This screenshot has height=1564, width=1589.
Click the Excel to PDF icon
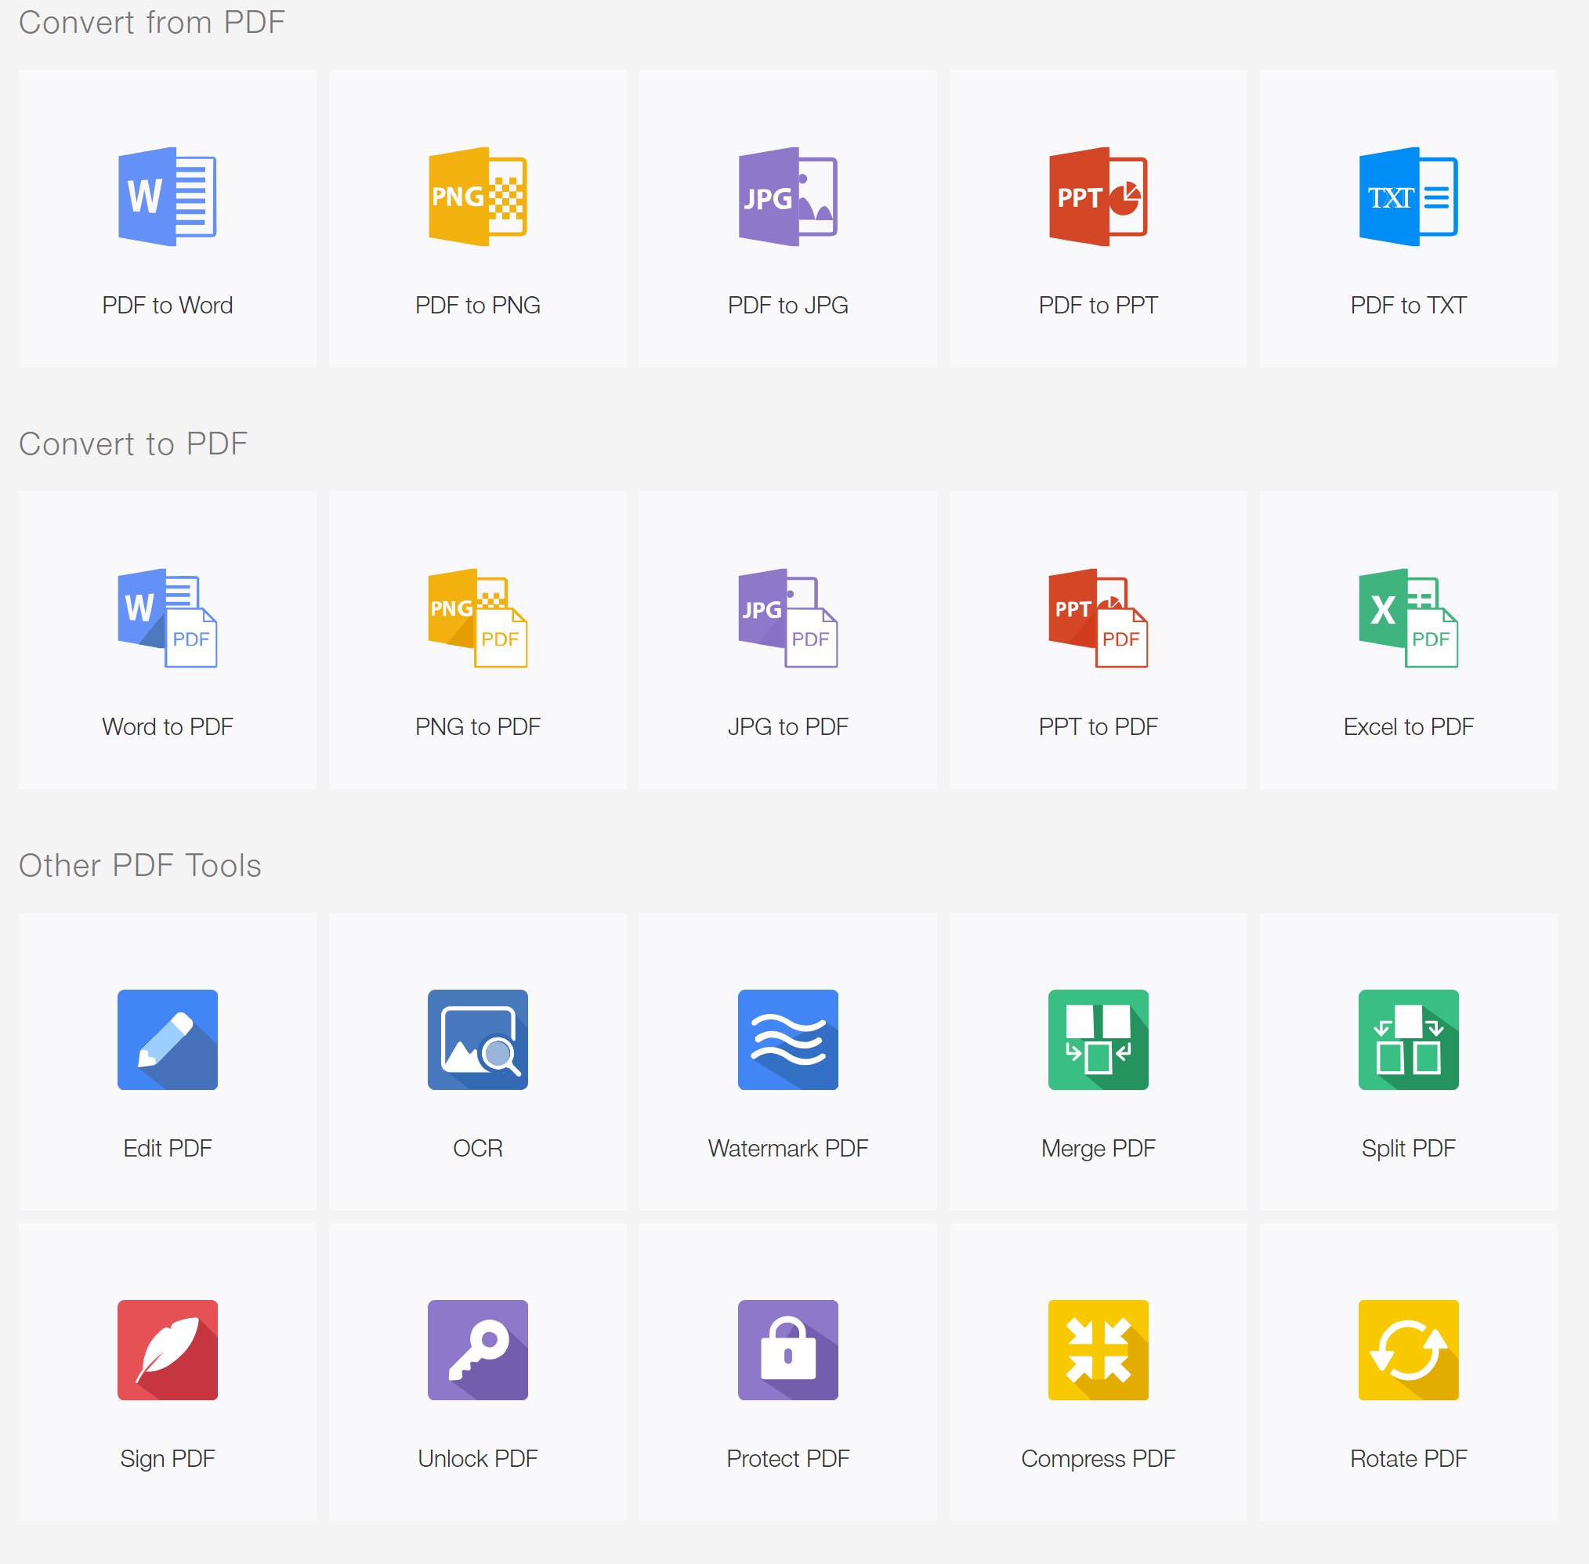pyautogui.click(x=1408, y=617)
